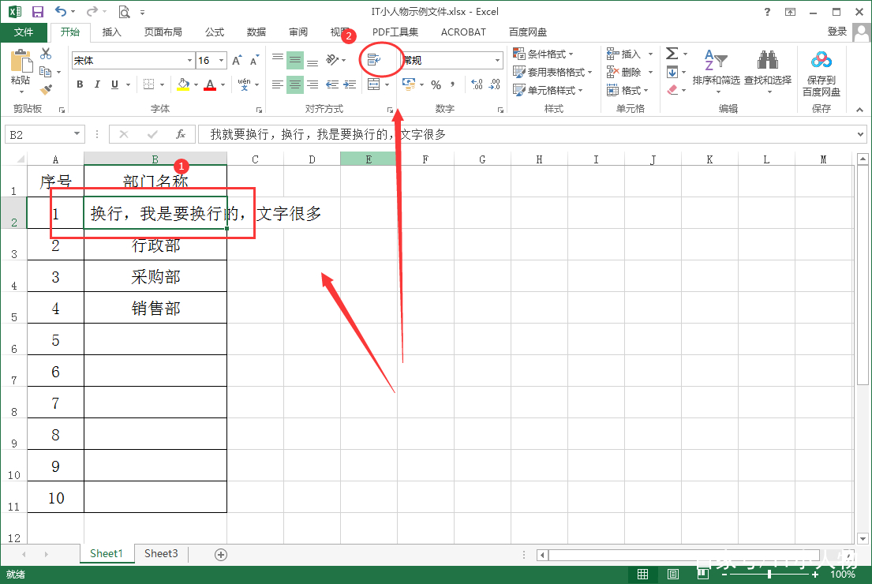Viewport: 872px width, 584px height.
Task: Click the 合并后居中 merge cells icon
Action: (x=372, y=85)
